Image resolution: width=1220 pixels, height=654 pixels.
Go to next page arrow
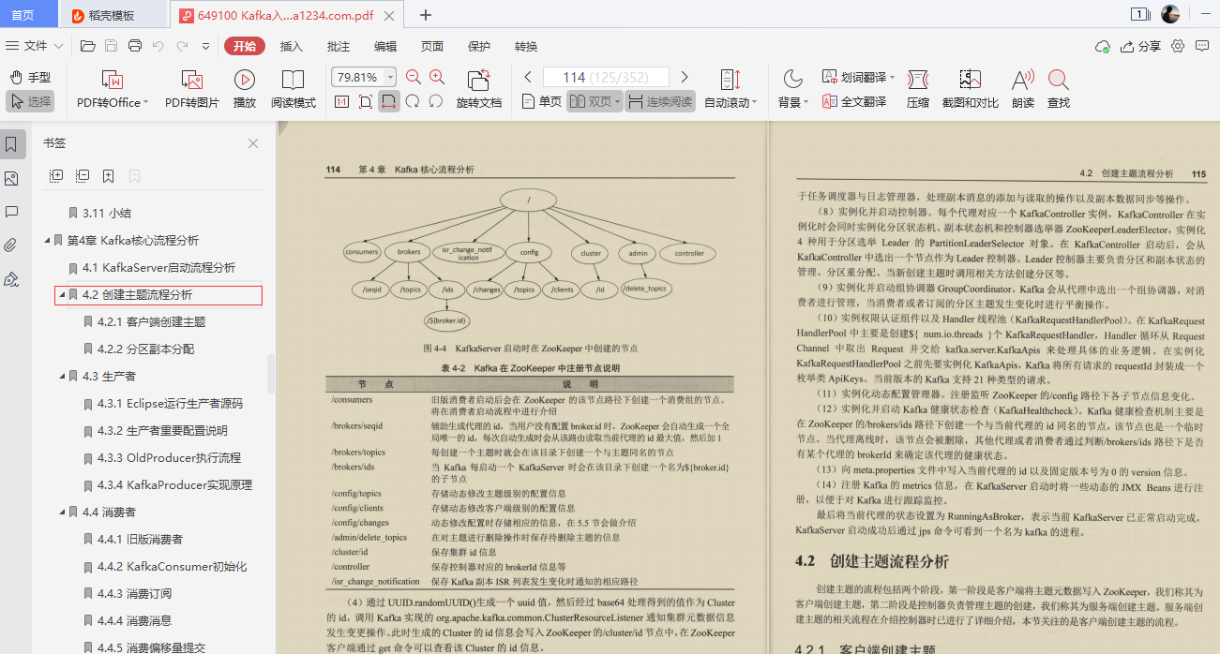pos(685,77)
